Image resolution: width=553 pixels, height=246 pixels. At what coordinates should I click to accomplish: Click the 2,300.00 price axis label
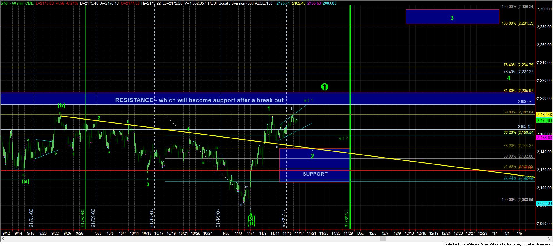[x=544, y=9]
